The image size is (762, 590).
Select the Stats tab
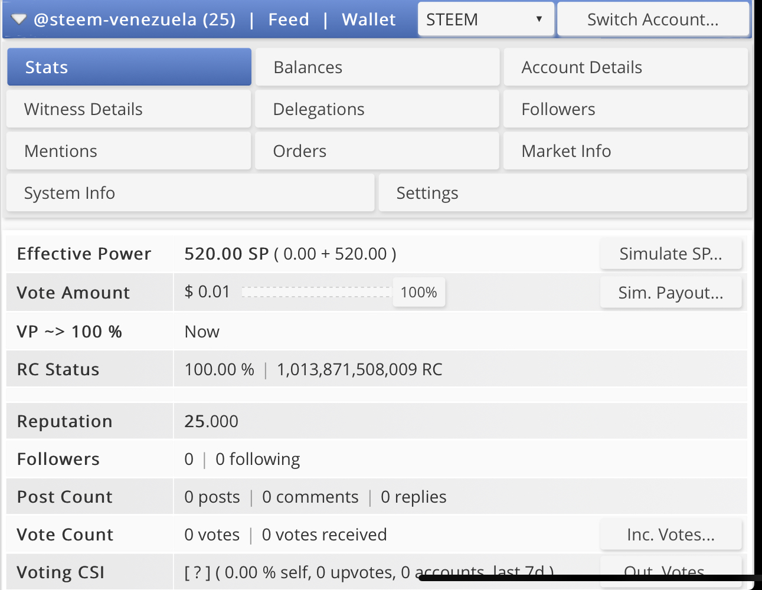129,67
